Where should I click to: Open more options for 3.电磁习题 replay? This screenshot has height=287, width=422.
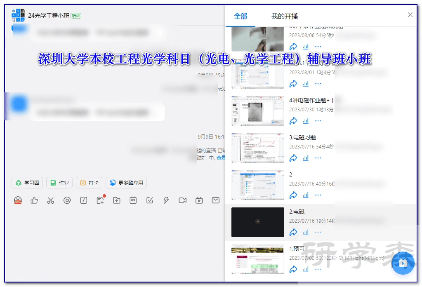click(318, 158)
